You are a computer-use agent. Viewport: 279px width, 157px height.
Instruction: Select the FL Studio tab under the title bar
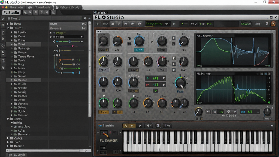(x=11, y=13)
